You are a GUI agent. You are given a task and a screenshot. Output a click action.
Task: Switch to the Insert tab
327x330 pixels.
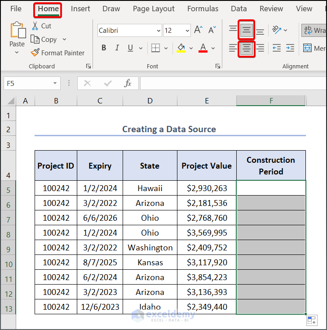click(x=80, y=9)
